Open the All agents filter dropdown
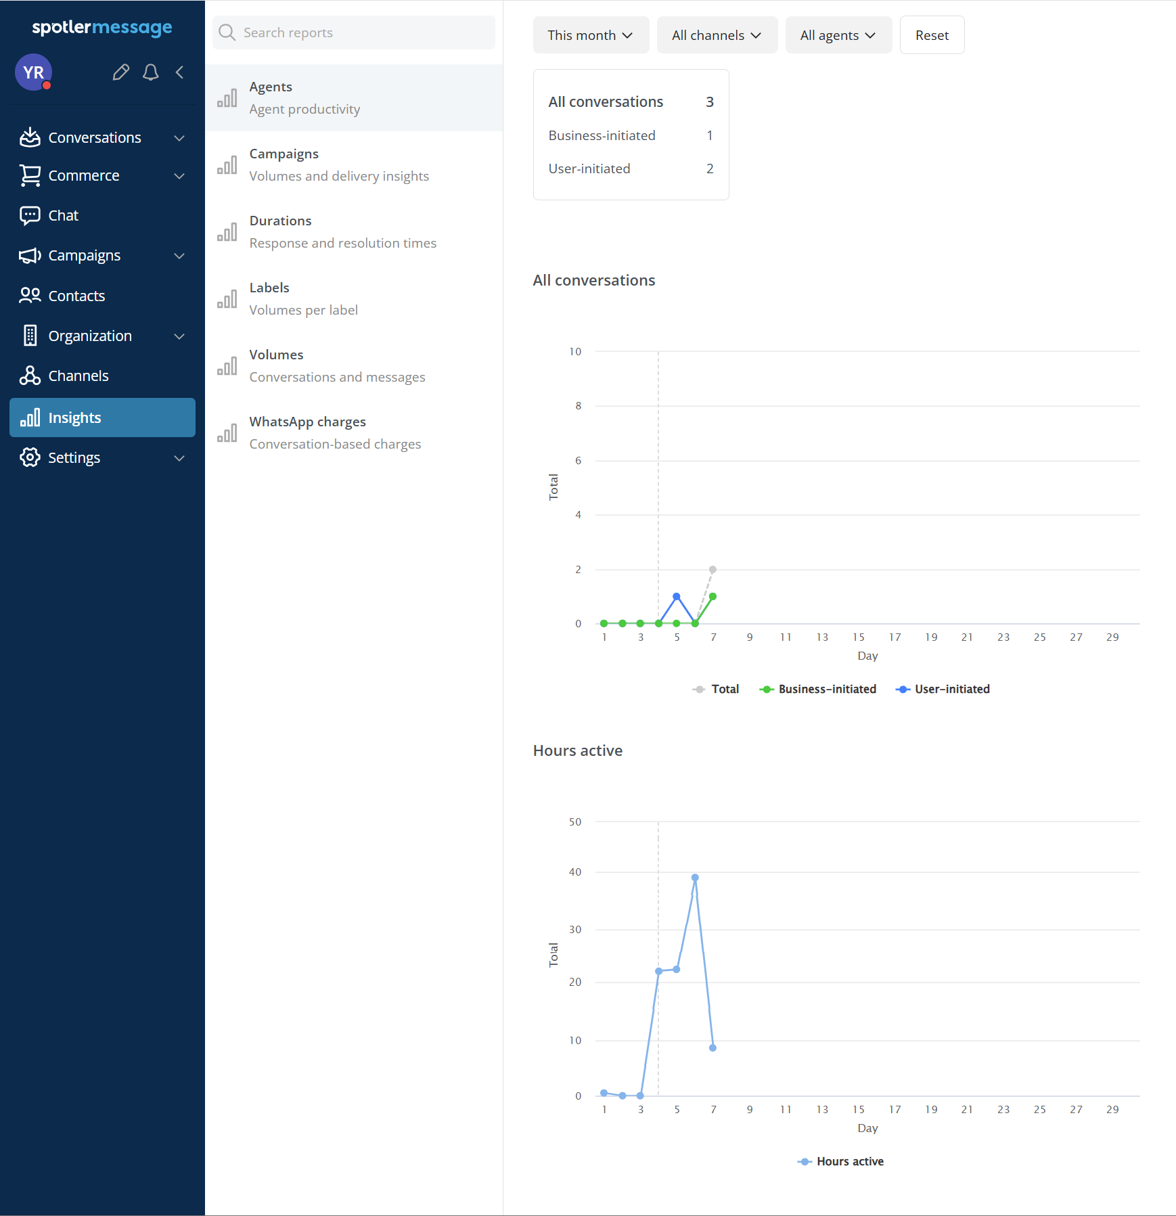 [838, 35]
